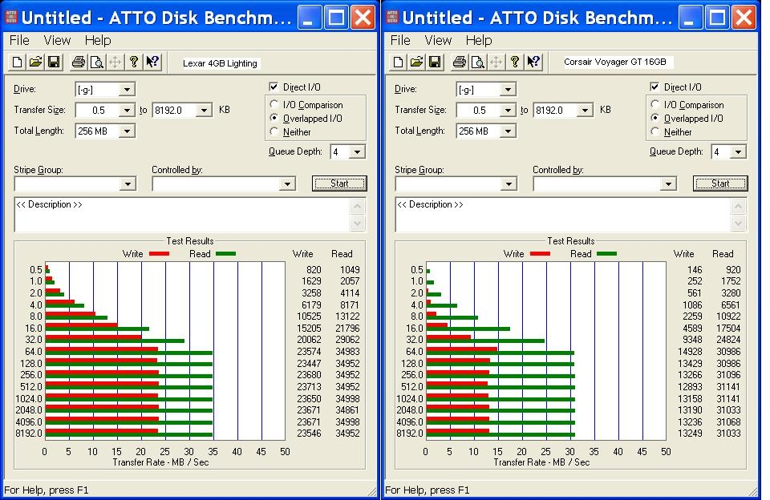Open Controlled by dropdown in Lexar window
The image size is (770, 500).
coord(287,184)
